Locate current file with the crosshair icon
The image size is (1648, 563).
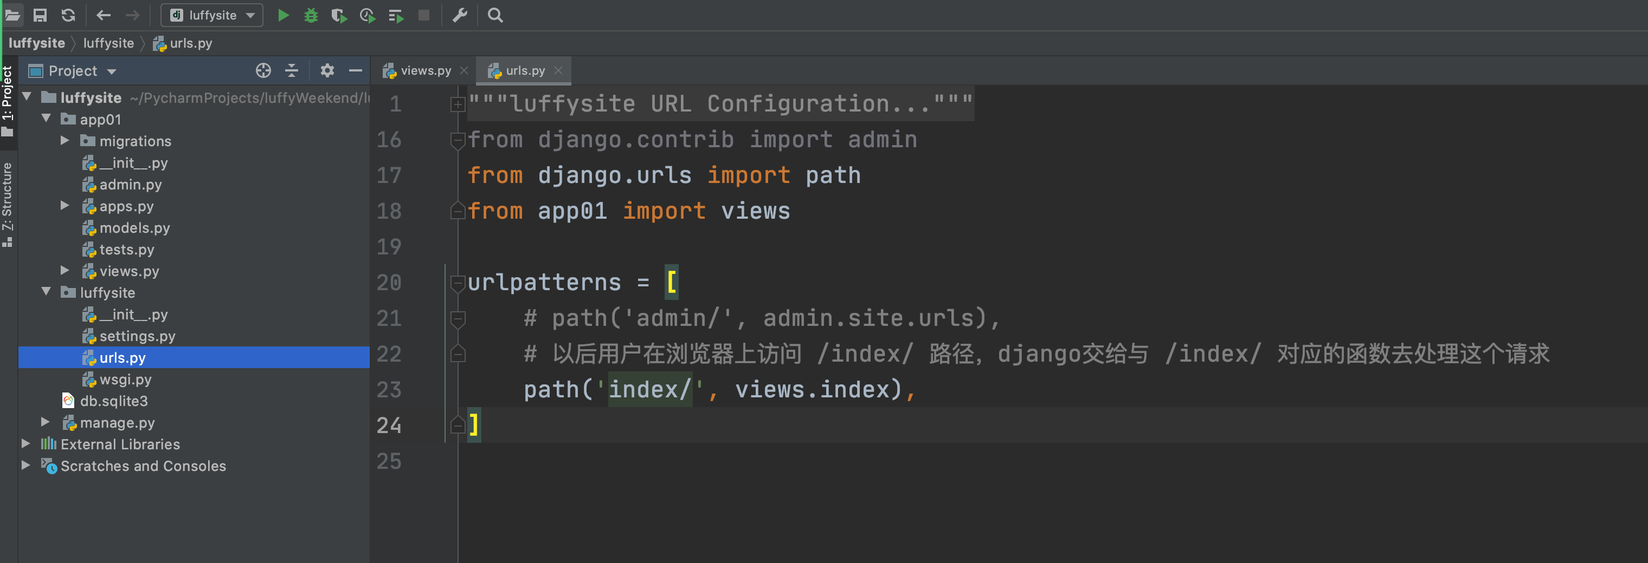click(x=263, y=71)
